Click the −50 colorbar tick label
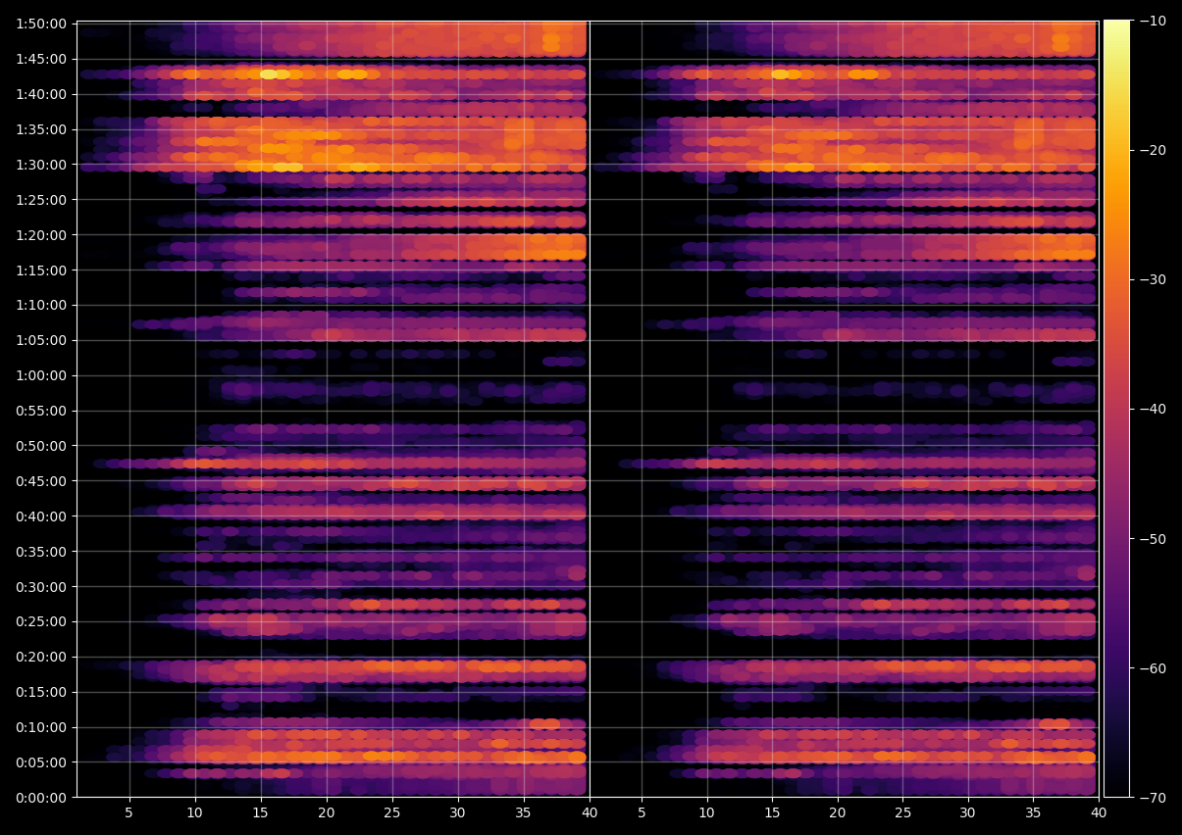This screenshot has height=835, width=1182. (1153, 539)
